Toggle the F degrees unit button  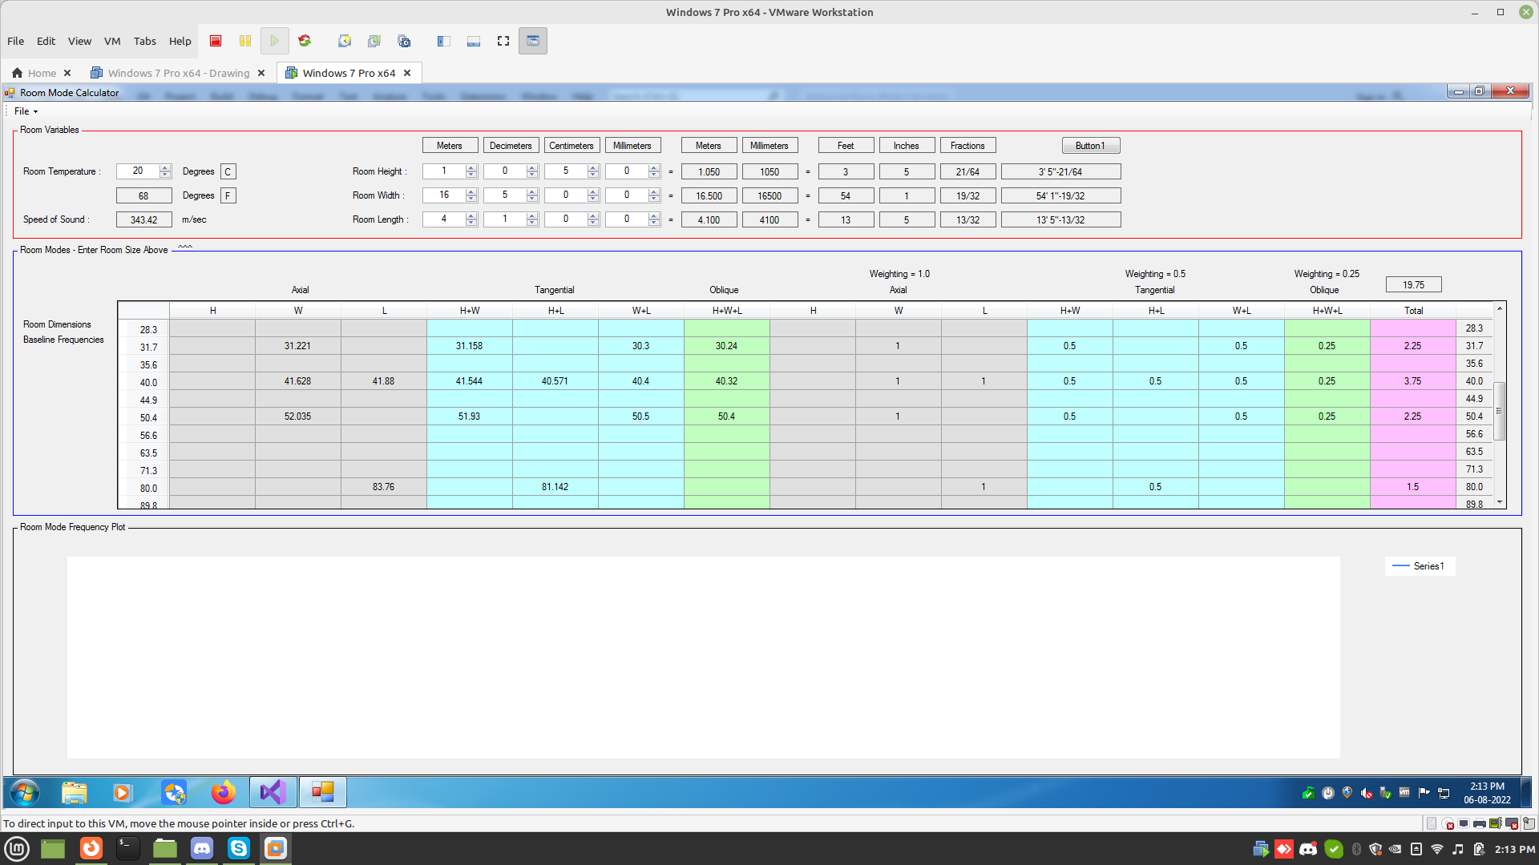pyautogui.click(x=228, y=196)
